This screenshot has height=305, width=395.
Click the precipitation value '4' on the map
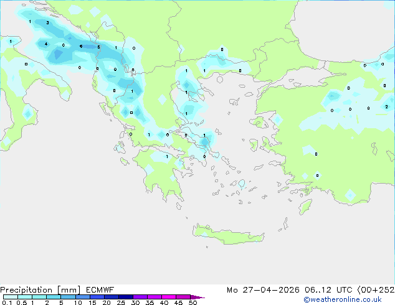tap(46, 44)
